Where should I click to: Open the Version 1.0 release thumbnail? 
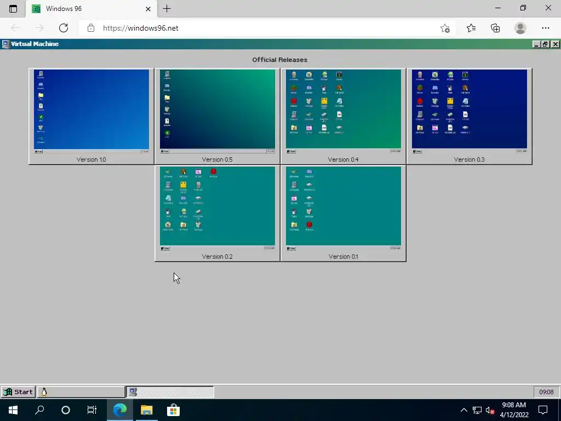pos(91,116)
